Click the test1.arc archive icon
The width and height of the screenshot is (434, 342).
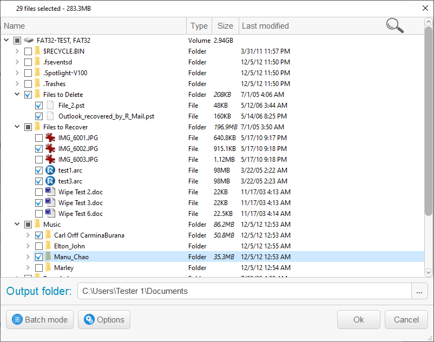pyautogui.click(x=50, y=170)
